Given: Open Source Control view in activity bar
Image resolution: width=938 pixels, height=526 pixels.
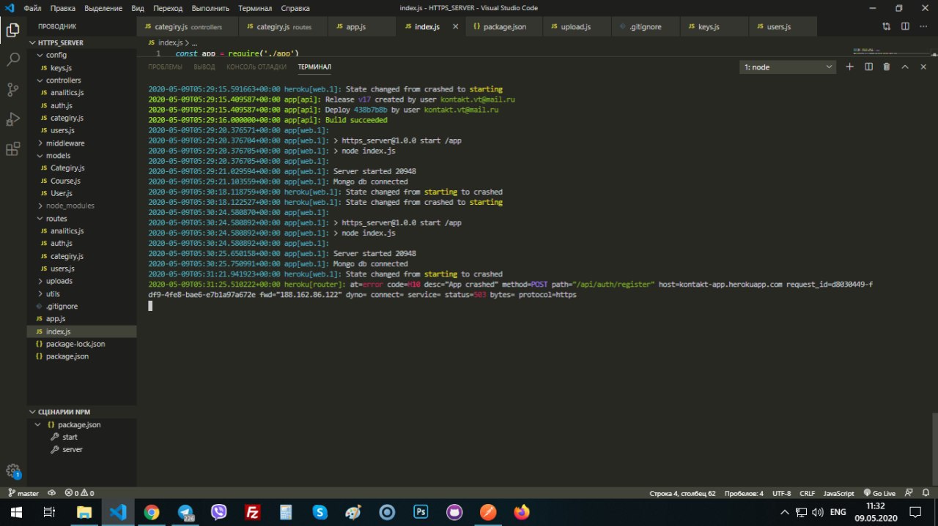Looking at the screenshot, I should point(12,90).
